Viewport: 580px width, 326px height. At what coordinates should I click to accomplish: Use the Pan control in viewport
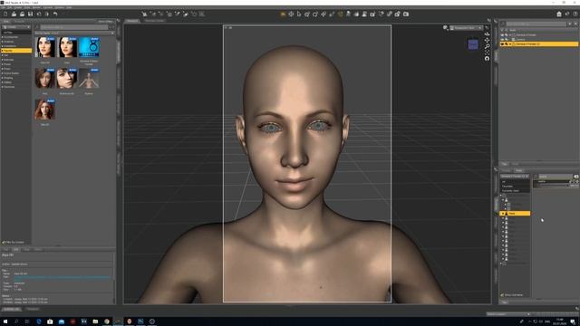tap(487, 40)
